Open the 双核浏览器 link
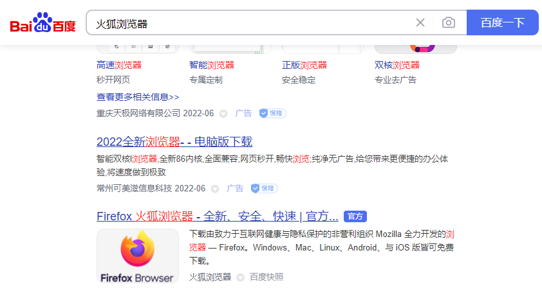The height and width of the screenshot is (289, 542). (x=397, y=65)
